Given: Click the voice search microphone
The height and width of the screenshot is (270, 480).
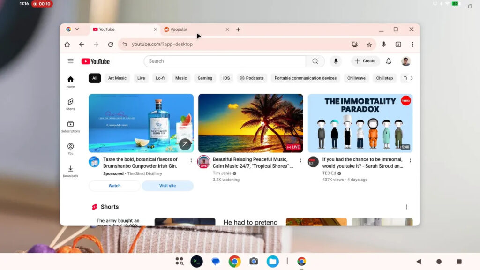Looking at the screenshot, I should [336, 61].
